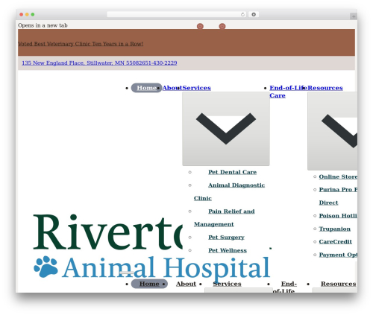Click the browser reload icon

coord(242,15)
